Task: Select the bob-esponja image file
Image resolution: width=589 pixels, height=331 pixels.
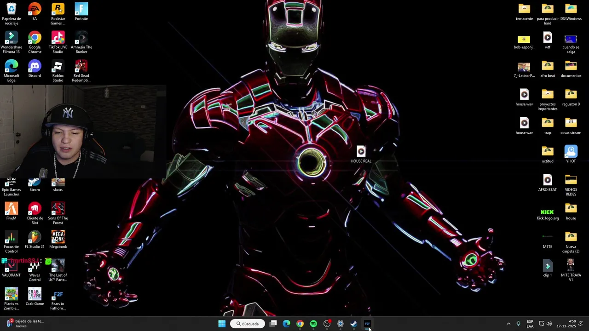Action: pyautogui.click(x=524, y=41)
